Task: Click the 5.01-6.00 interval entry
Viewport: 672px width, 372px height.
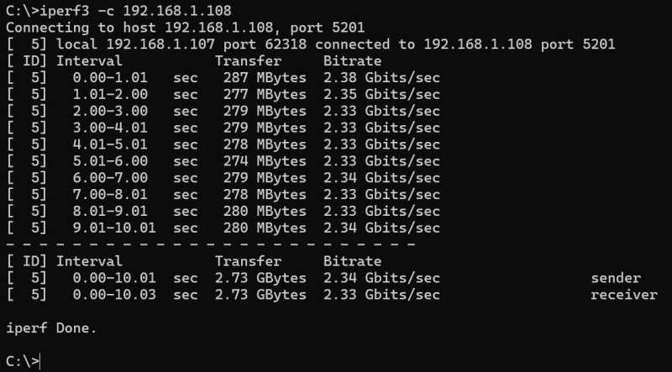Action: 111,160
